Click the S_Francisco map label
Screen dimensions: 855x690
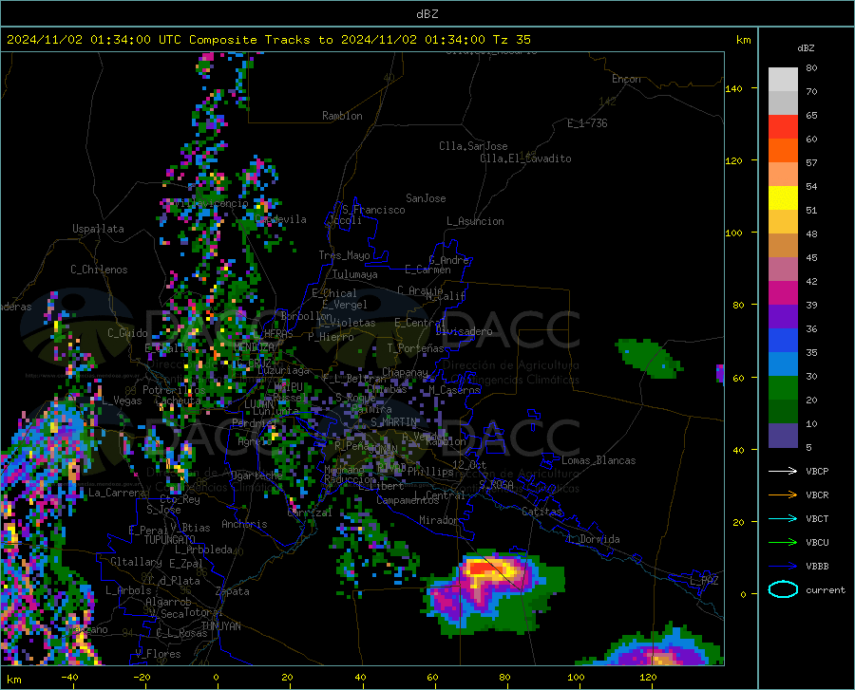[373, 210]
